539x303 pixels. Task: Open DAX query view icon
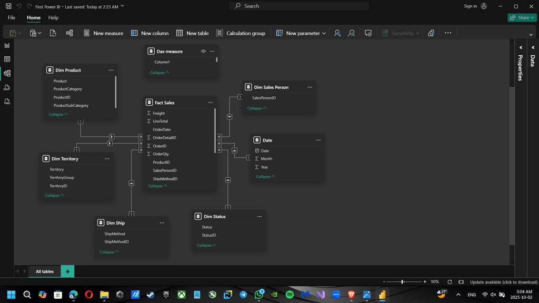(7, 87)
